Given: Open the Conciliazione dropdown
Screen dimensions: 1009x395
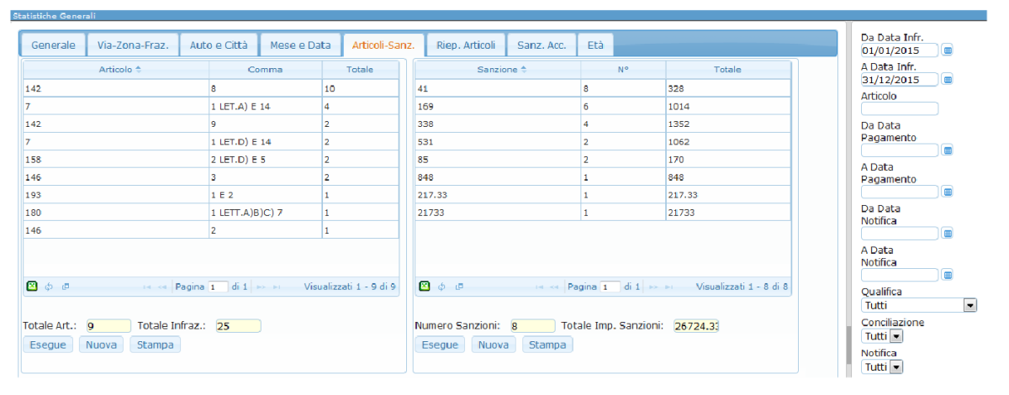Looking at the screenshot, I should [895, 336].
